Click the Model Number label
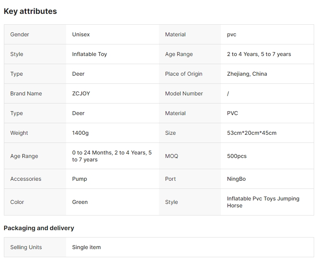Screen dimensions: 318x263 (184, 93)
